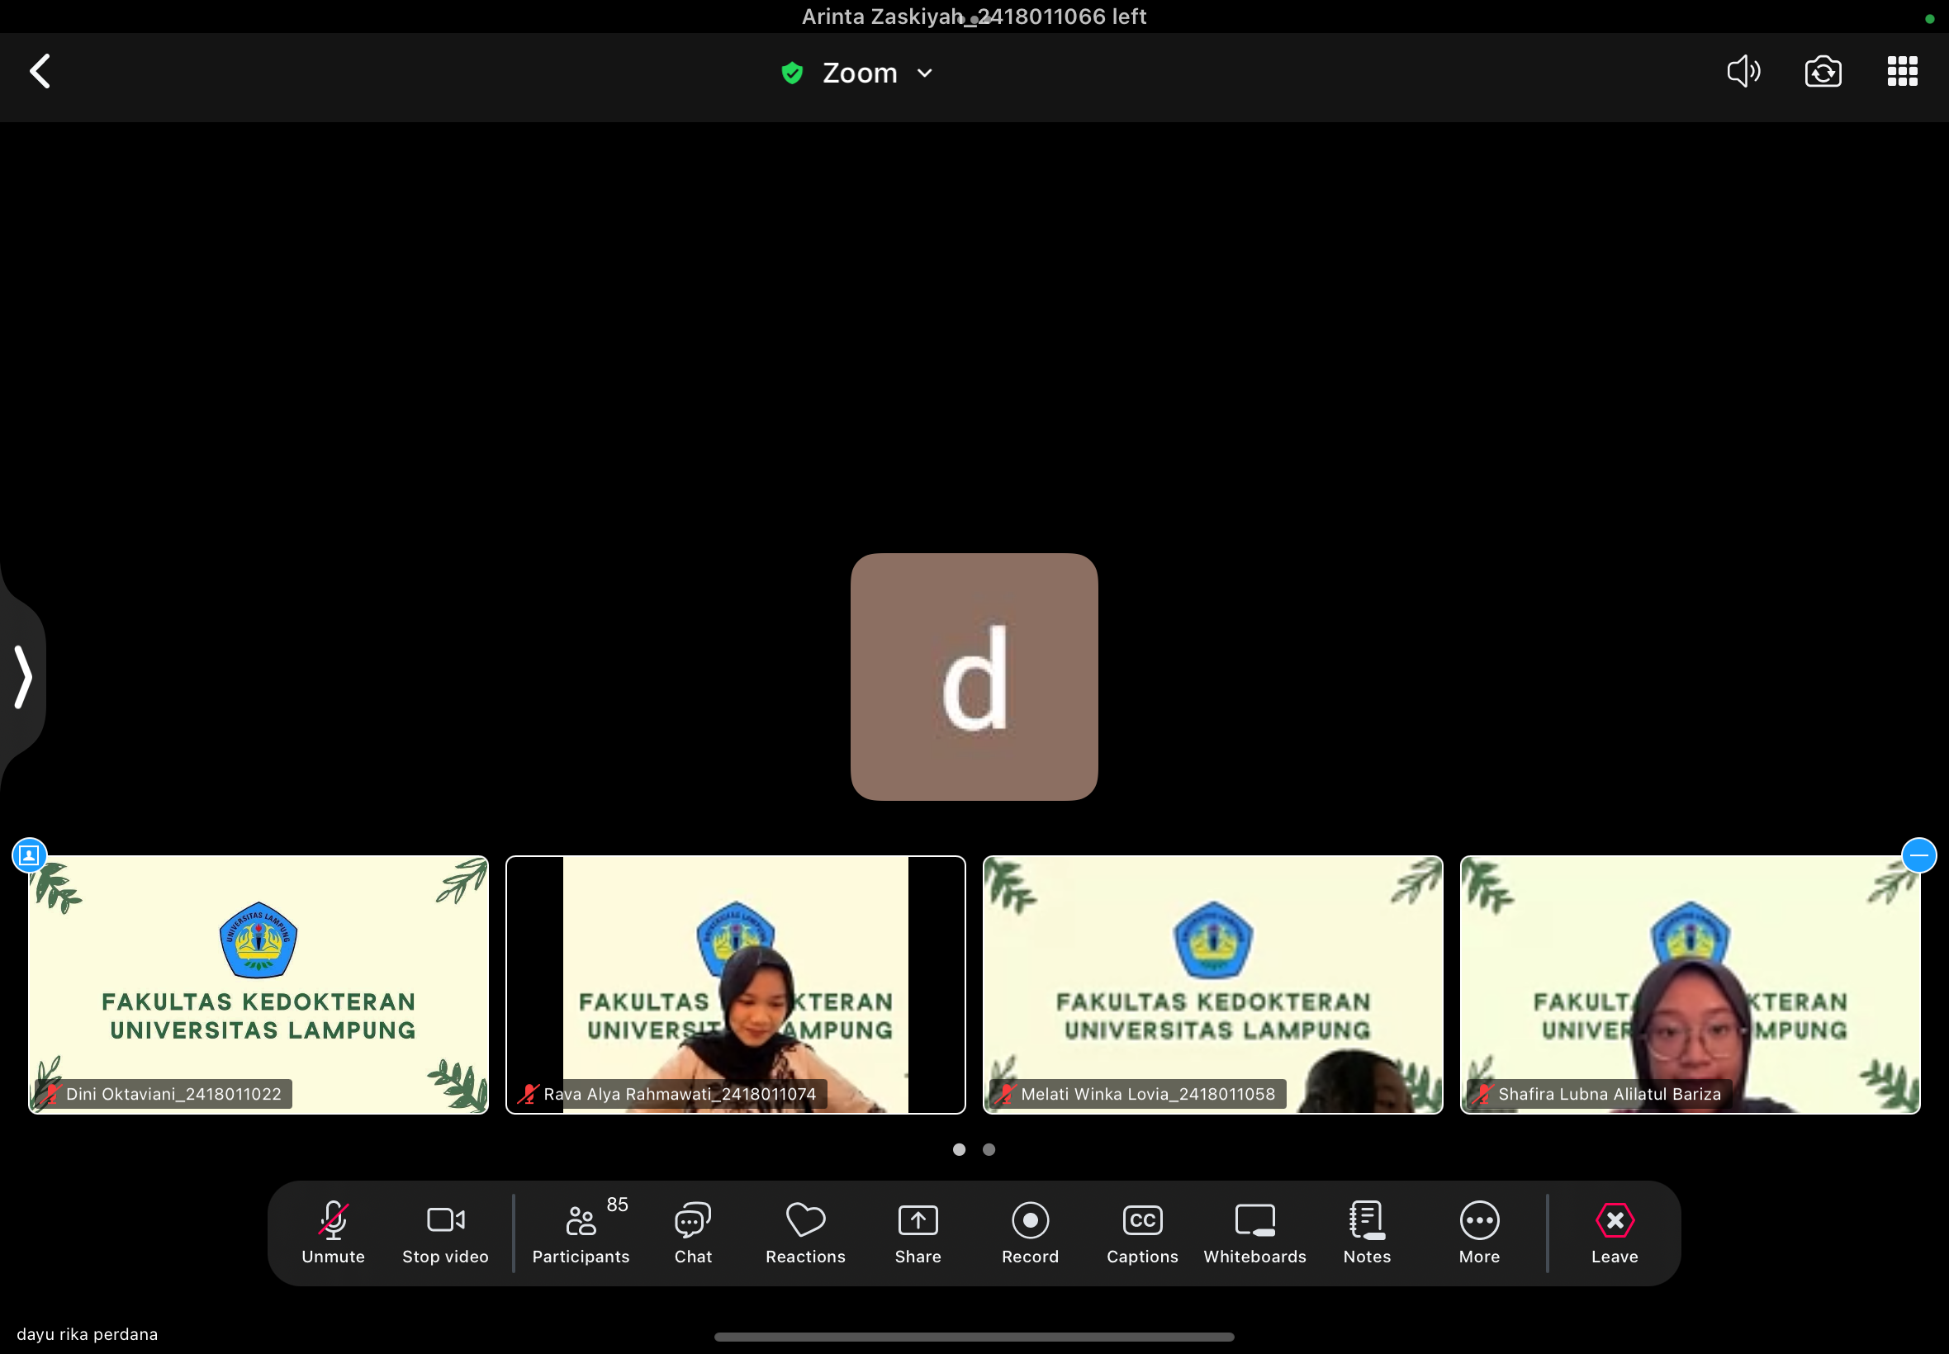Image resolution: width=1949 pixels, height=1354 pixels.
Task: Start Record meeting
Action: 1030,1233
